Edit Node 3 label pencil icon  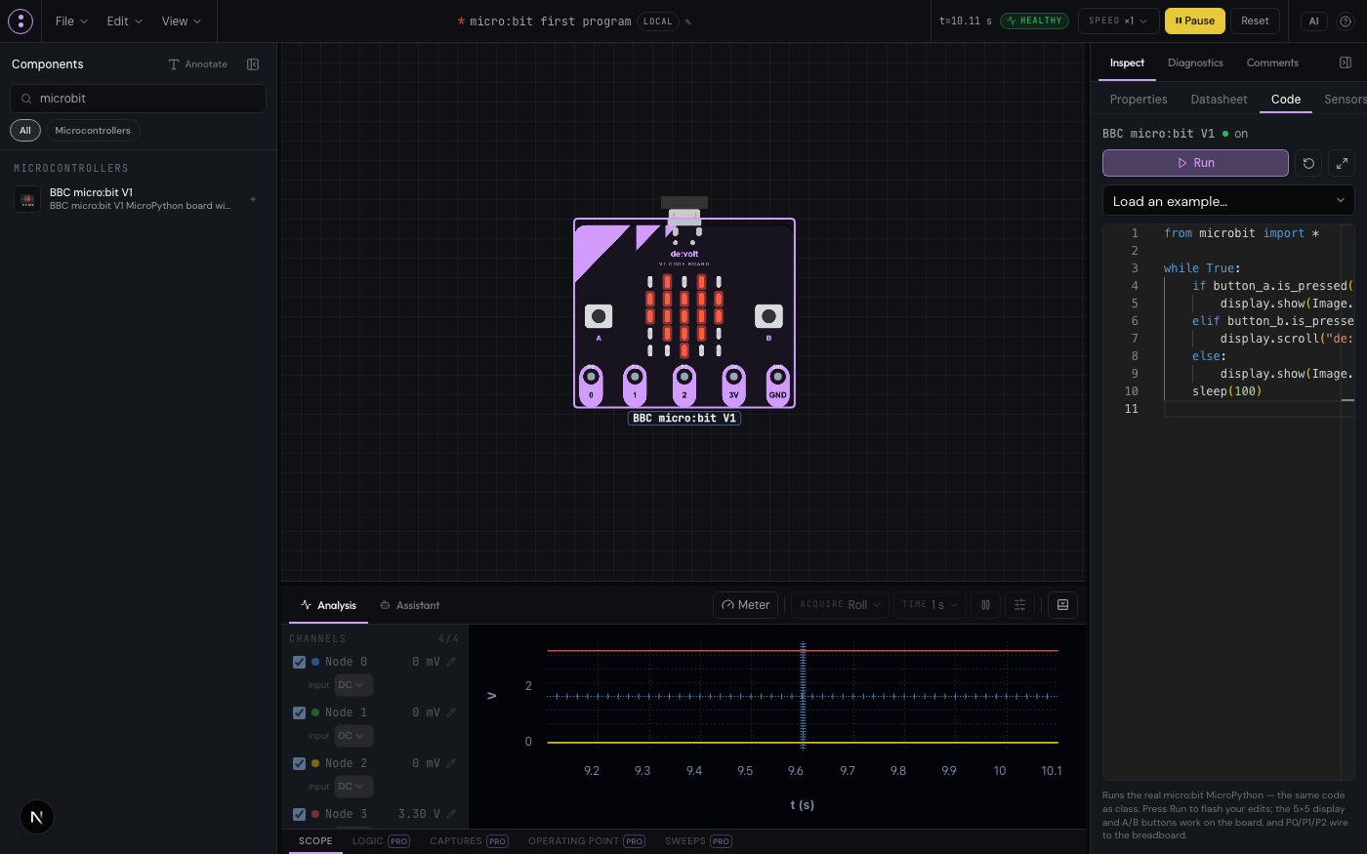(x=451, y=814)
